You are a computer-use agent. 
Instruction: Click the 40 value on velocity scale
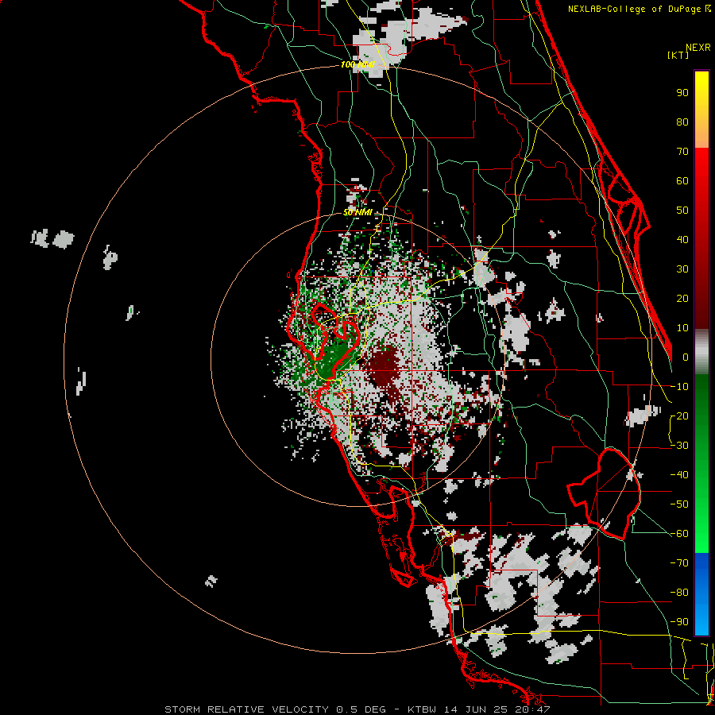coord(682,240)
